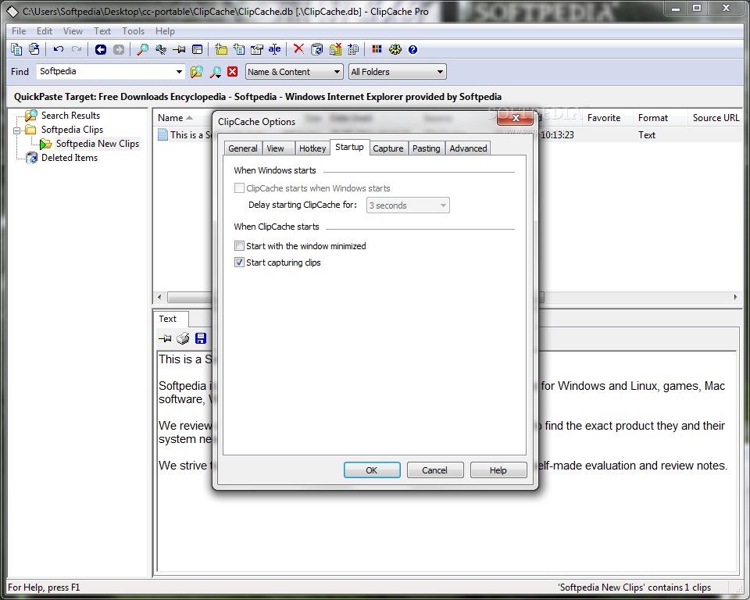Open the 'All Folders' dropdown
Viewport: 750px width, 600px height.
[x=398, y=72]
